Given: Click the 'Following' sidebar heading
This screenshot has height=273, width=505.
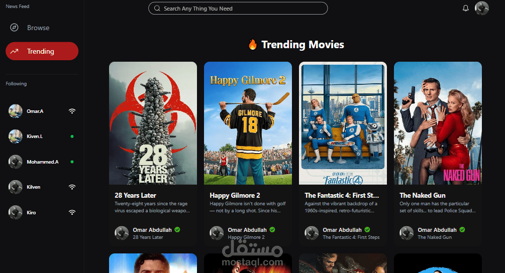Looking at the screenshot, I should pos(16,84).
